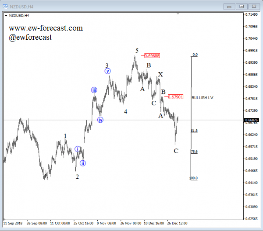Click the NZDUSD,H4 title bar text
This screenshot has height=231, width=263.
[x=21, y=7]
